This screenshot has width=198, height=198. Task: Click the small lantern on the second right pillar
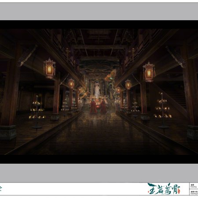coord(128,84)
